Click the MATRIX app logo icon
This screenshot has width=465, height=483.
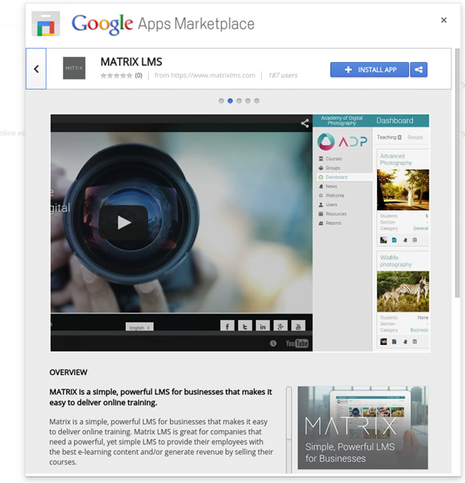pyautogui.click(x=74, y=68)
